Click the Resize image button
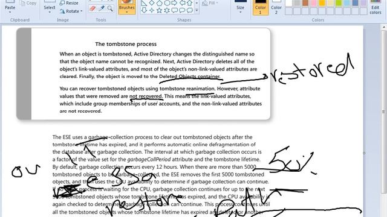 coord(70,3)
